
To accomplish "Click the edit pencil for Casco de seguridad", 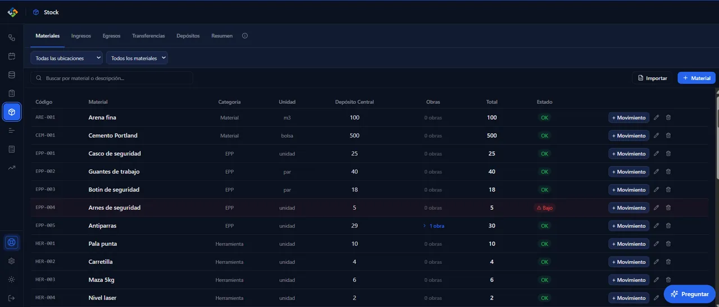I will [x=656, y=153].
